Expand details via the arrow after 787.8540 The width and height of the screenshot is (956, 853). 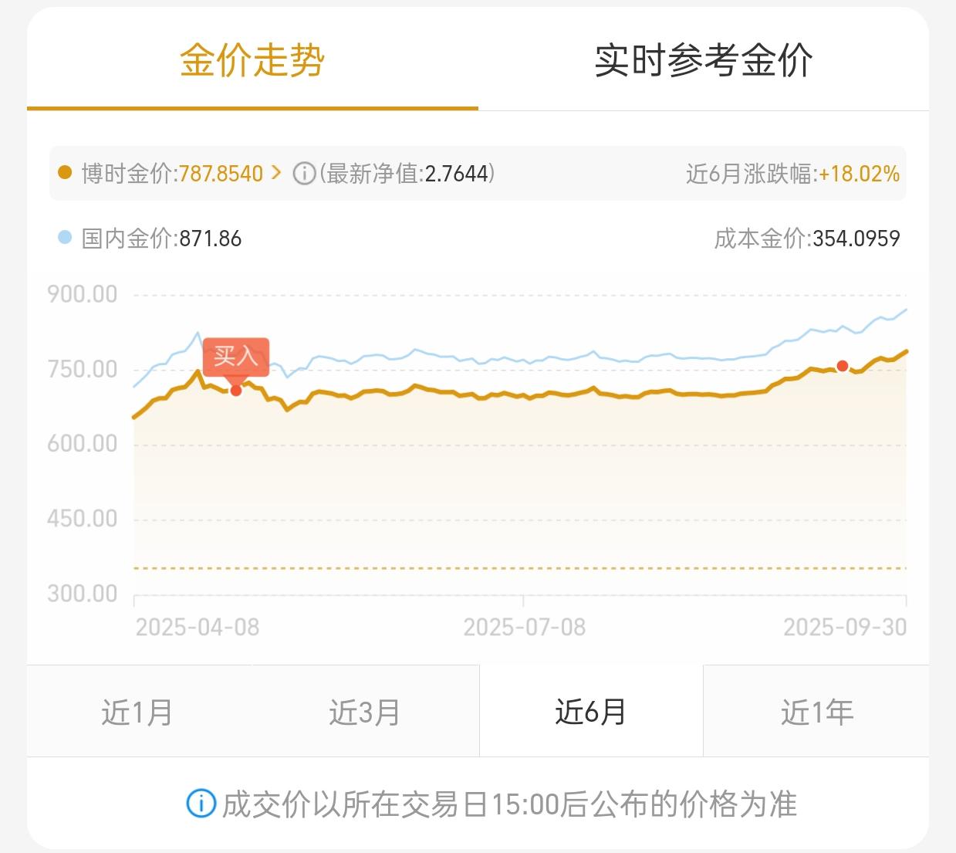[x=275, y=173]
